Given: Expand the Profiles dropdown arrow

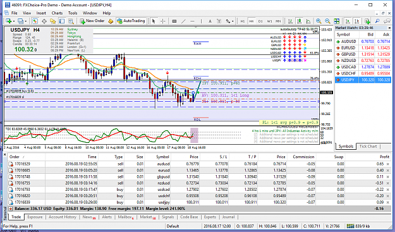Looking at the screenshot, I should click(x=25, y=21).
